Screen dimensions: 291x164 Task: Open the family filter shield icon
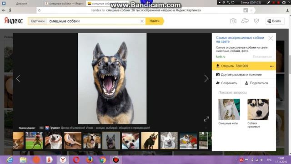point(256,21)
